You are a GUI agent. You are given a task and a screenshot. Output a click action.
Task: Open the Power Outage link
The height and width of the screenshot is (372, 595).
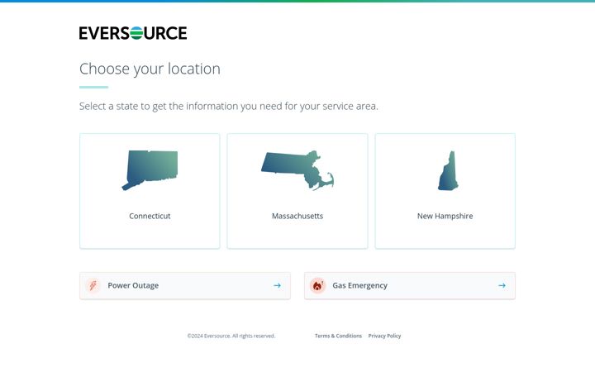pos(185,285)
